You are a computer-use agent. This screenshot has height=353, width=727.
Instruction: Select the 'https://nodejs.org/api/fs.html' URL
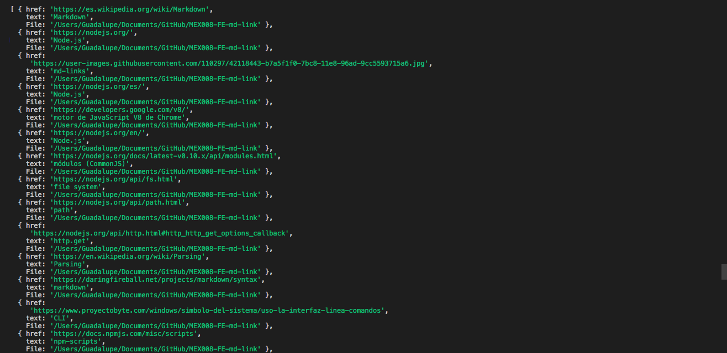[114, 179]
